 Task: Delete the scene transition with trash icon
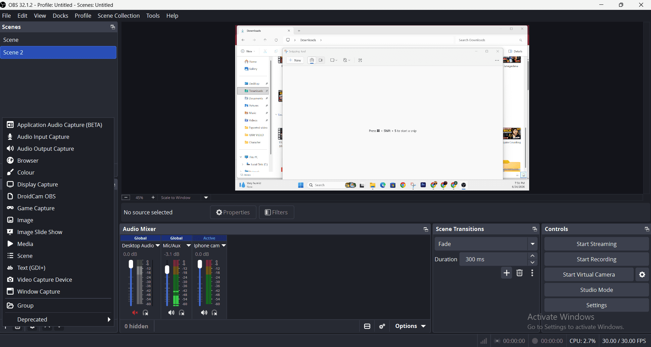point(520,273)
